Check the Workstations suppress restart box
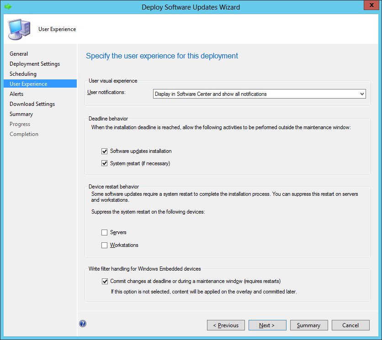382x340 pixels. (105, 246)
